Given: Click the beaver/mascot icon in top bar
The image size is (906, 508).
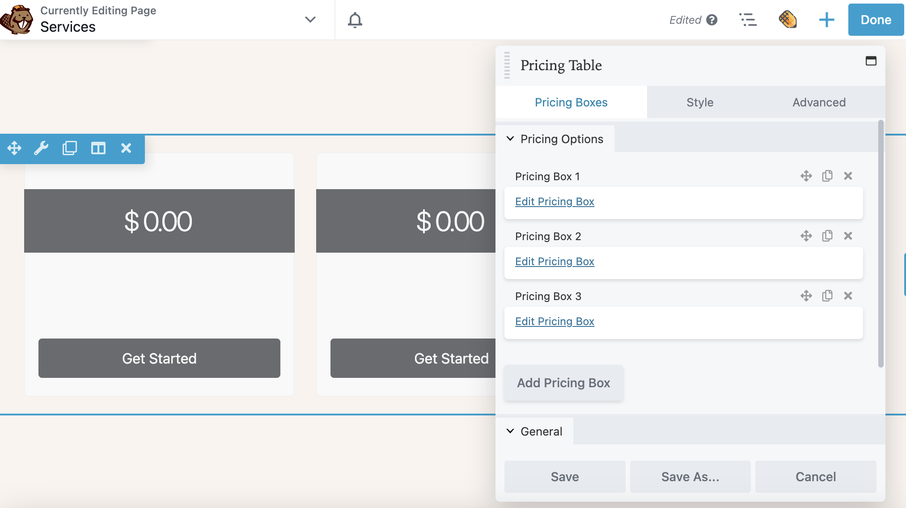Looking at the screenshot, I should pos(18,19).
